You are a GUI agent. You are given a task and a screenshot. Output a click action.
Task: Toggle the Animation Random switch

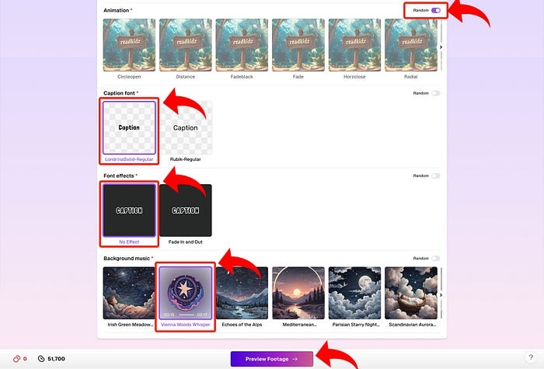coord(436,10)
